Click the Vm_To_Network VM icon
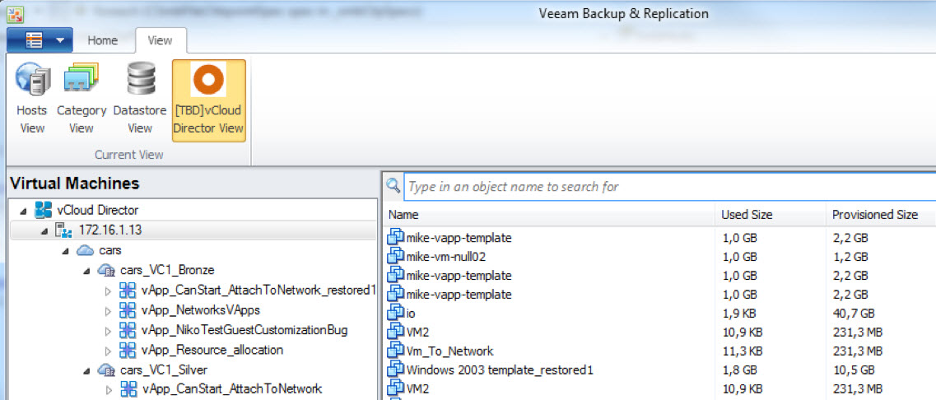Viewport: 936px width, 400px height. point(396,351)
